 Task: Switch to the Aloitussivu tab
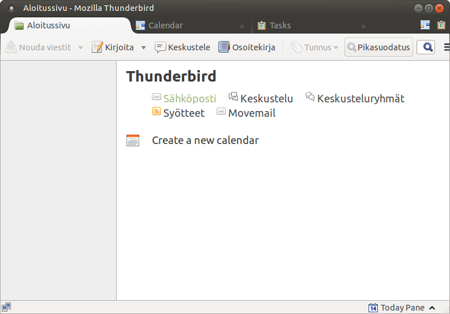[x=69, y=25]
